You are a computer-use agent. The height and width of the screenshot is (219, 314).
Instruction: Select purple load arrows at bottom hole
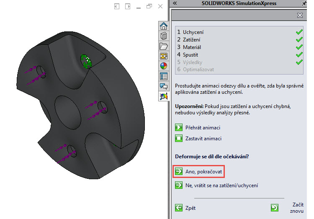click(x=65, y=154)
